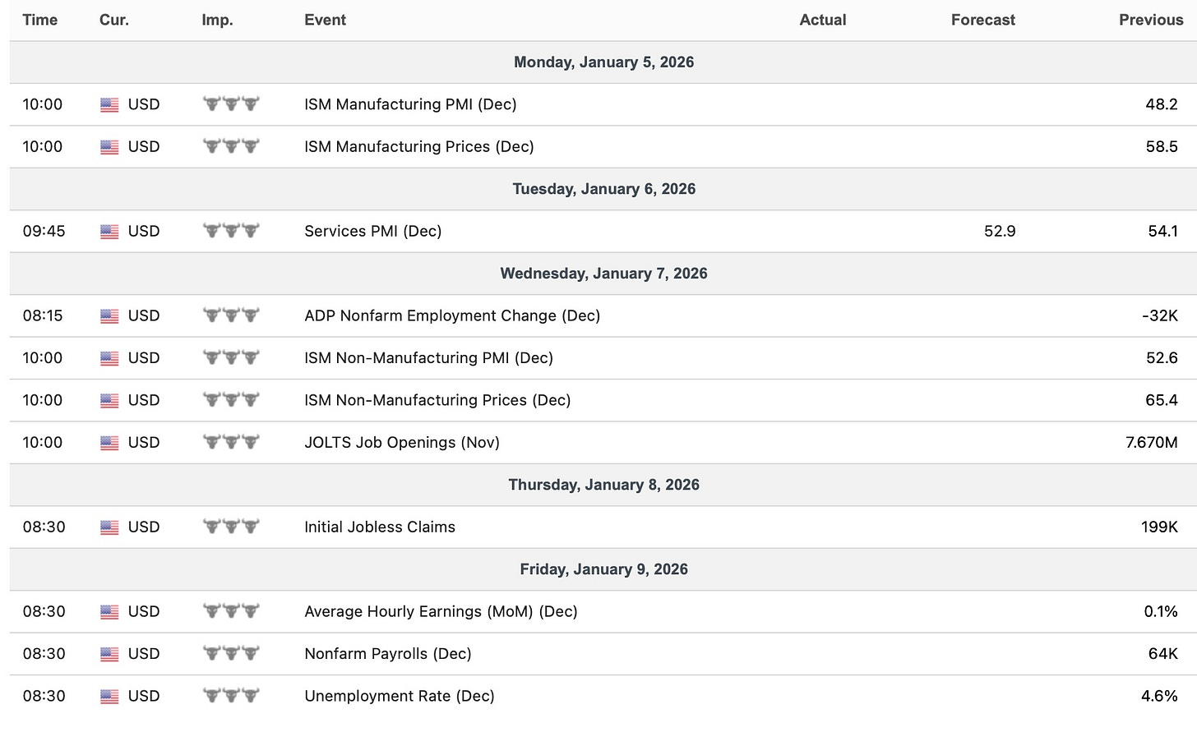Screen dimensions: 1197x741
Task: Click US flag in ADP Nonfarm Employment Change row
Action: [109, 316]
